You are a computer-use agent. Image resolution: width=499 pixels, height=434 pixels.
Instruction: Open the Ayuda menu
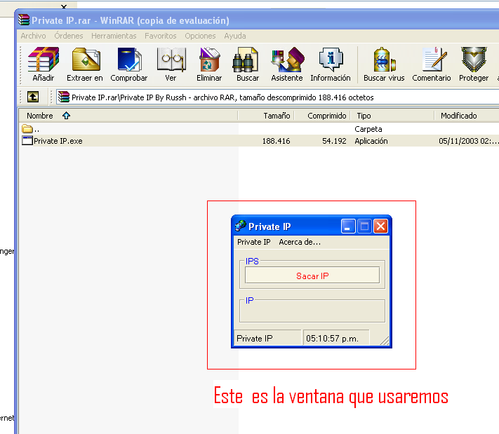point(235,36)
